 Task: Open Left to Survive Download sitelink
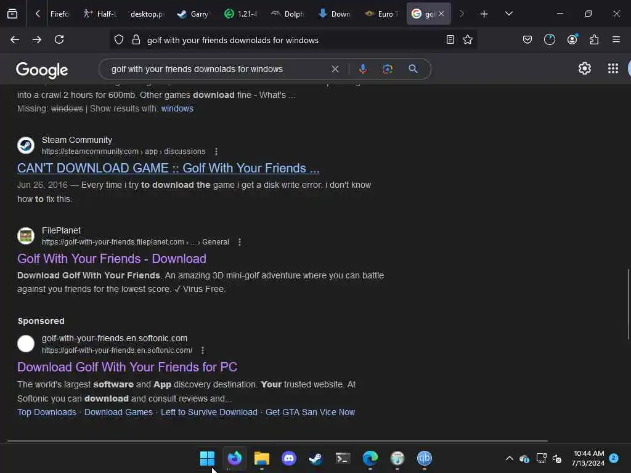pyautogui.click(x=209, y=412)
